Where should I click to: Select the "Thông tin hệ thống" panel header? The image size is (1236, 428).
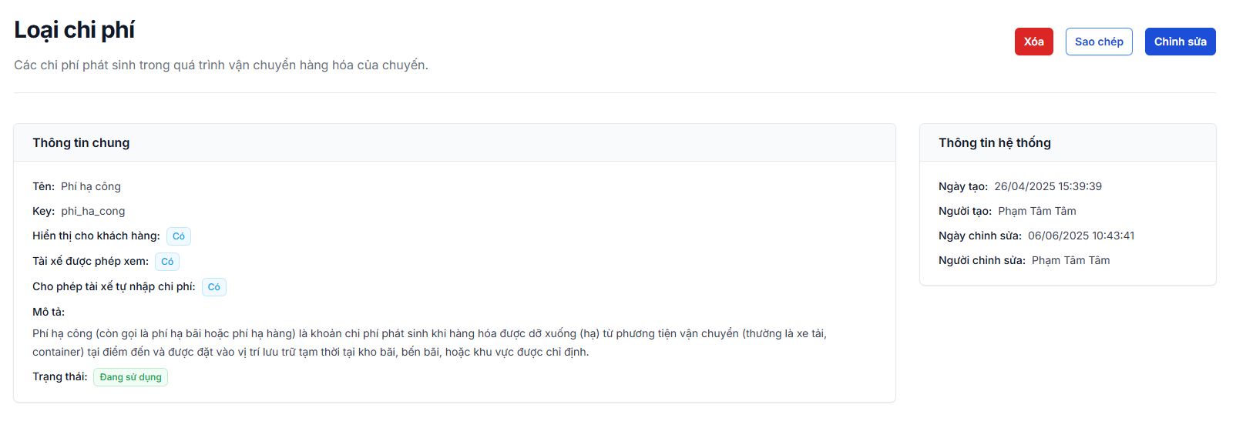(x=994, y=143)
